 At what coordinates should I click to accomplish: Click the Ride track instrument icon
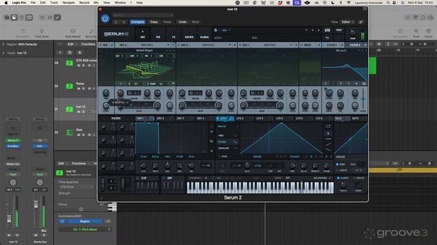click(70, 133)
